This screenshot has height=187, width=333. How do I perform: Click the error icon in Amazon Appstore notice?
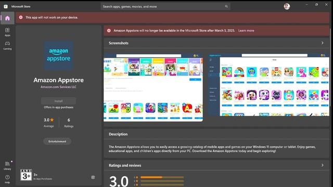click(x=109, y=31)
